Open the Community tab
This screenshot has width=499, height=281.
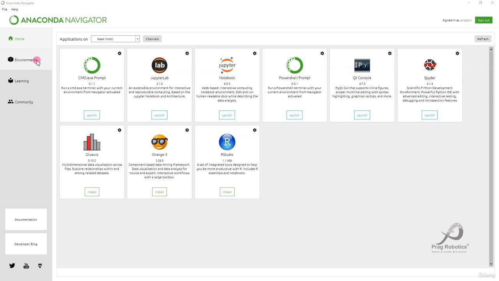click(x=26, y=102)
